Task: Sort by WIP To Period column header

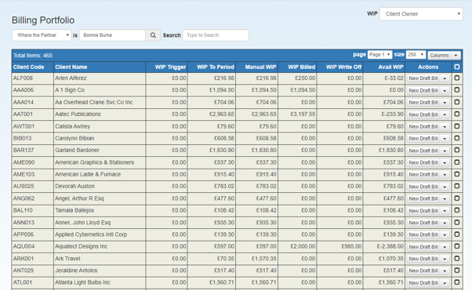Action: [x=216, y=67]
